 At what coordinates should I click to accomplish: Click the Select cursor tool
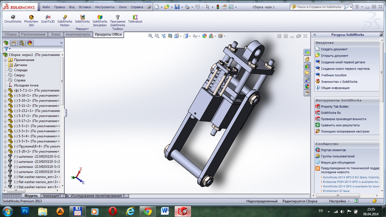tap(208, 7)
